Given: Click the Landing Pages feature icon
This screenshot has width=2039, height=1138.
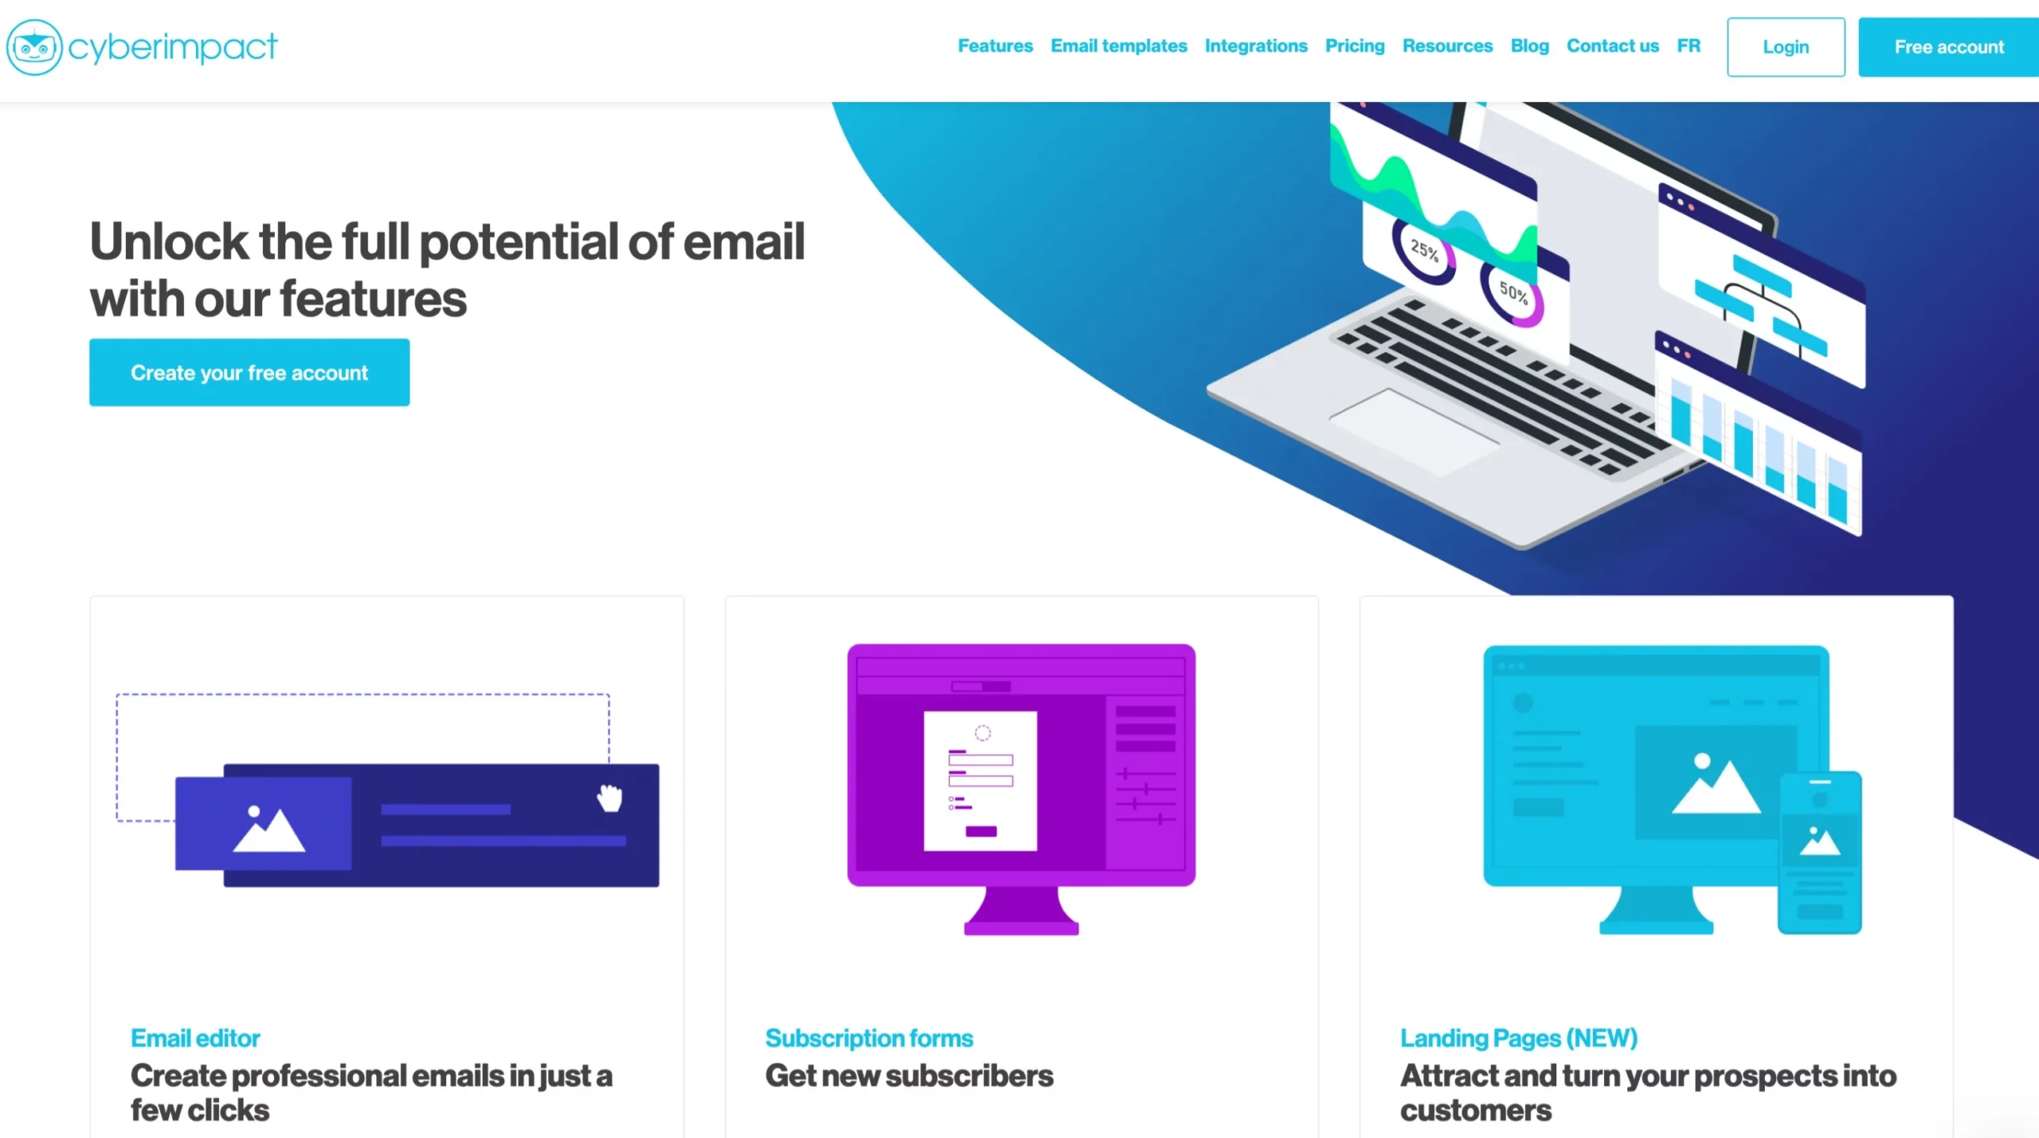Looking at the screenshot, I should (x=1657, y=788).
